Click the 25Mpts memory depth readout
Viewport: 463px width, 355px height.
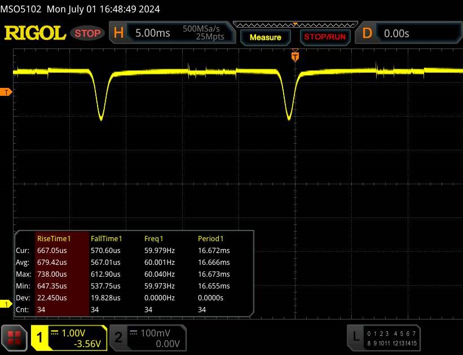click(x=210, y=37)
